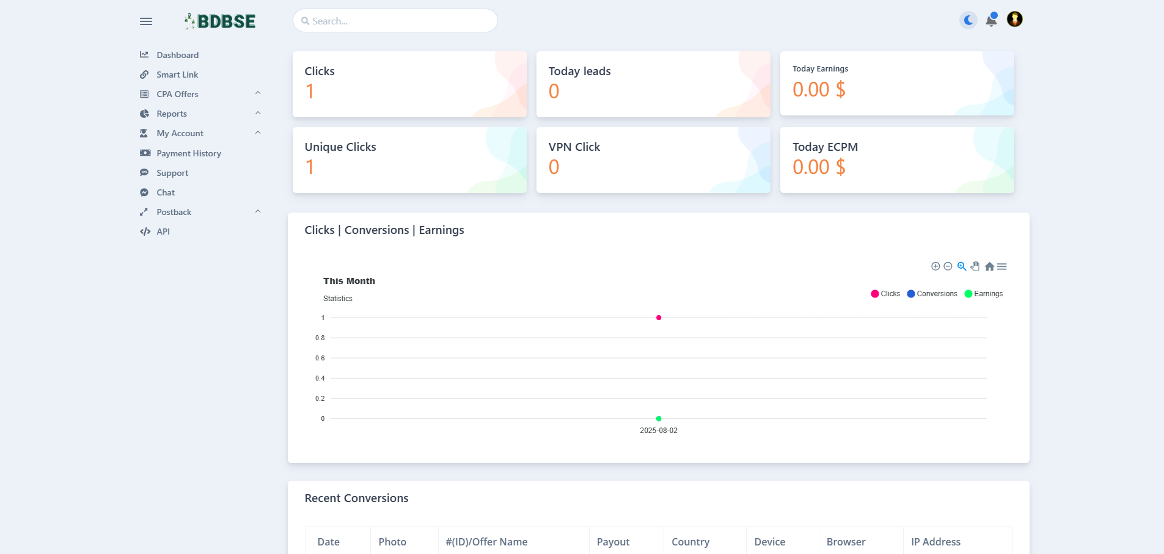Click the Payment History money icon
This screenshot has width=1164, height=554.
(x=145, y=153)
